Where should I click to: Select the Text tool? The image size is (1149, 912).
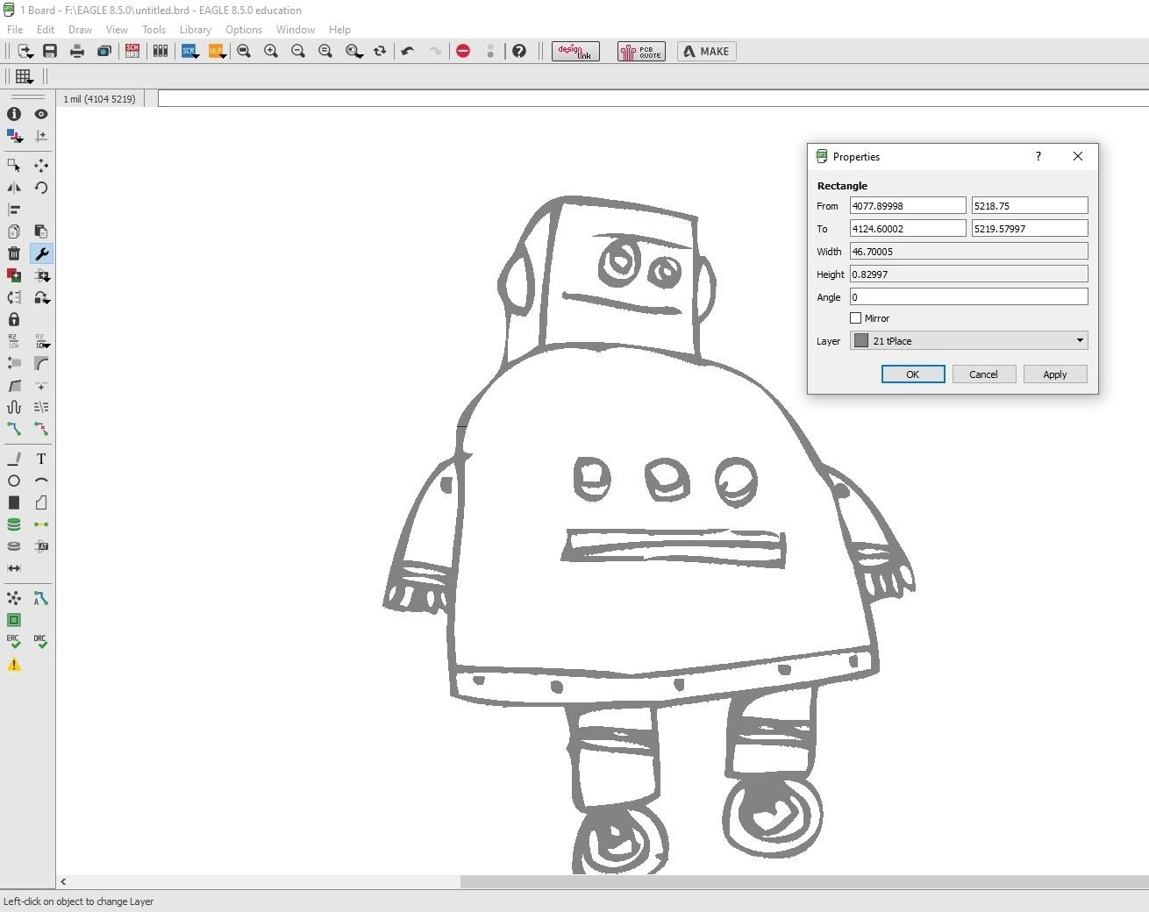[x=41, y=459]
